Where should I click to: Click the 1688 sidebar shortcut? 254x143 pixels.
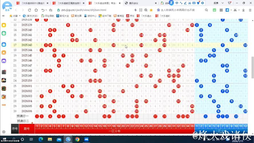4,105
